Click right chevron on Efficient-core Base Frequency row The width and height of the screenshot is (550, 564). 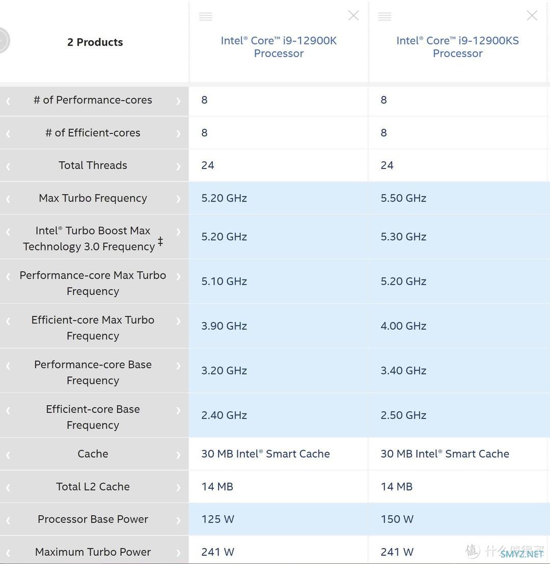tap(178, 410)
